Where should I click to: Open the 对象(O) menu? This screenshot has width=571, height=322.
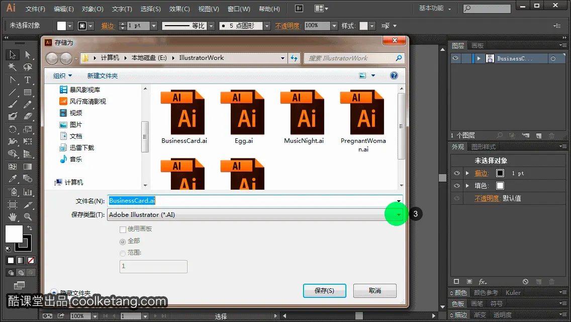pyautogui.click(x=92, y=9)
